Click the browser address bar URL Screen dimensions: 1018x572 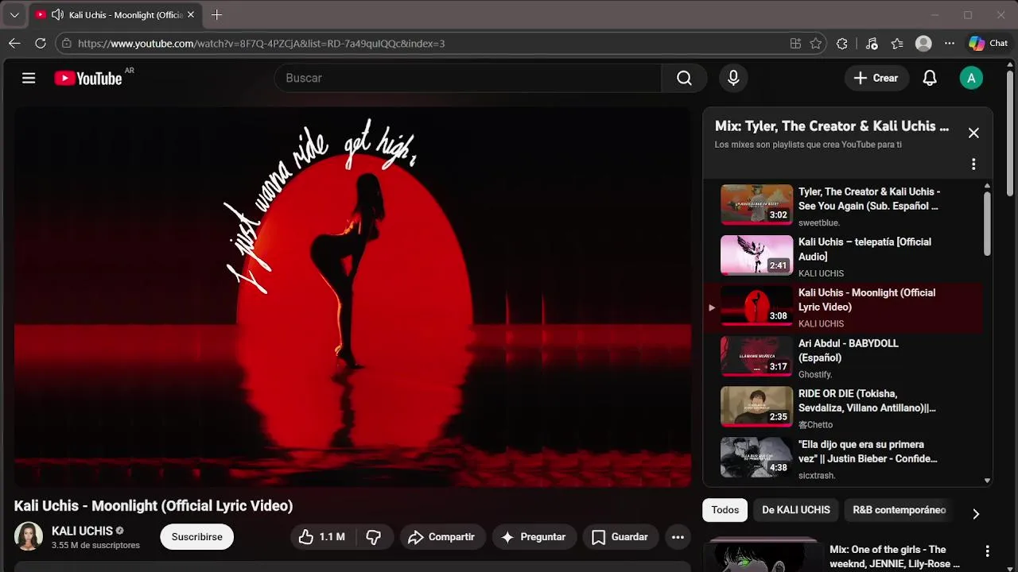(x=261, y=44)
